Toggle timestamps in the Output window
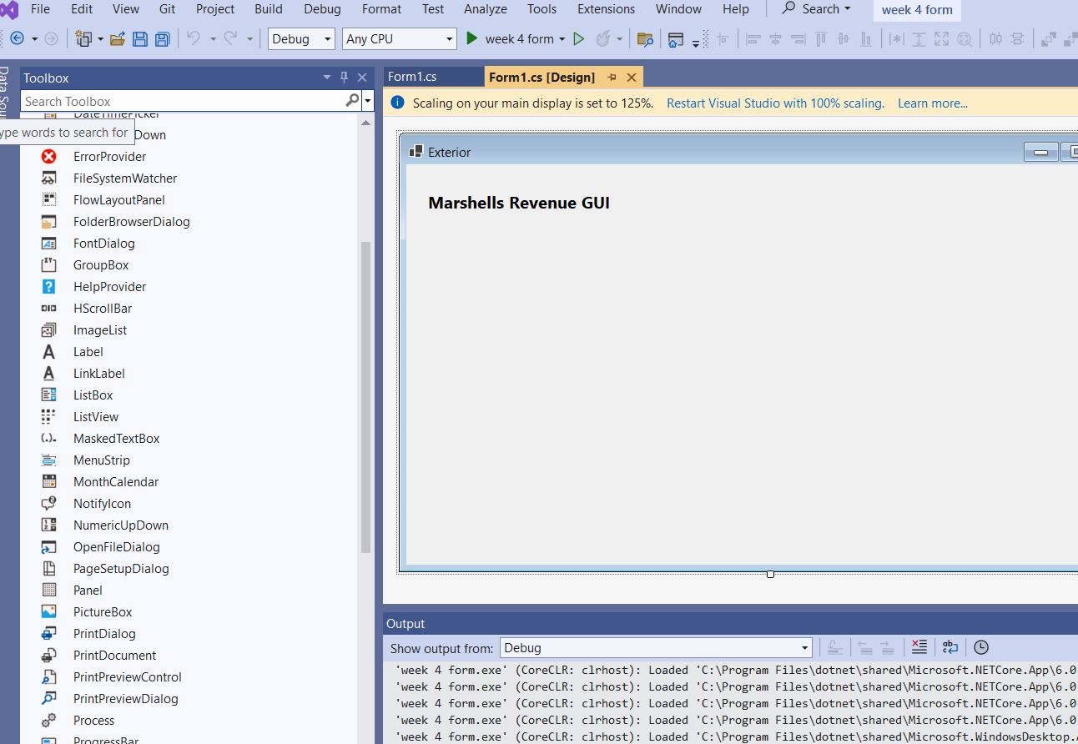Screen dimensions: 1078x744 point(980,647)
